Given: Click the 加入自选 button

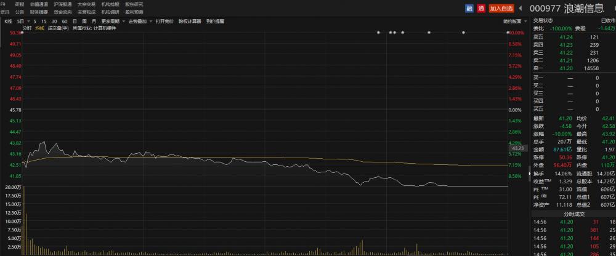Looking at the screenshot, I should click(501, 8).
